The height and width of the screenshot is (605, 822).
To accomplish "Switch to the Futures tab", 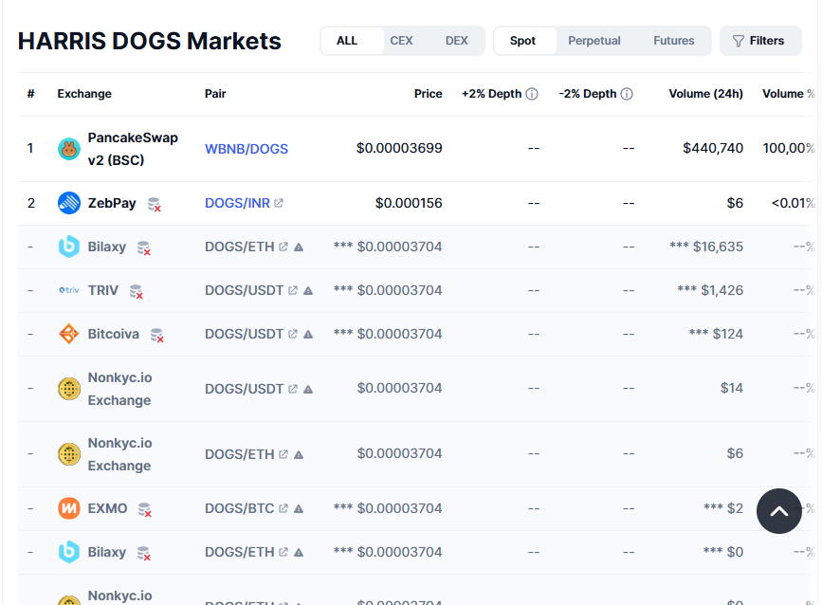I will (x=674, y=41).
